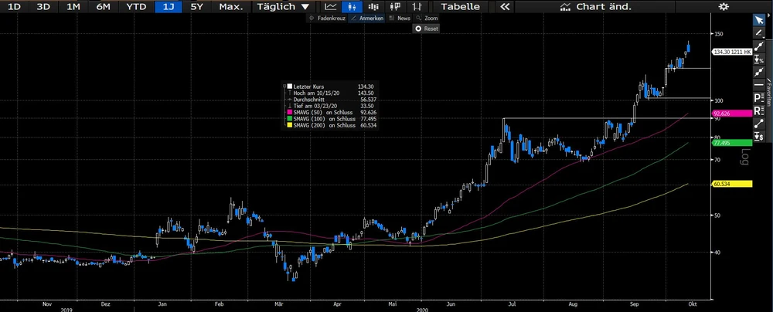Viewport: 773px width, 312px height.
Task: Click the Reset zoom button
Action: (x=427, y=29)
